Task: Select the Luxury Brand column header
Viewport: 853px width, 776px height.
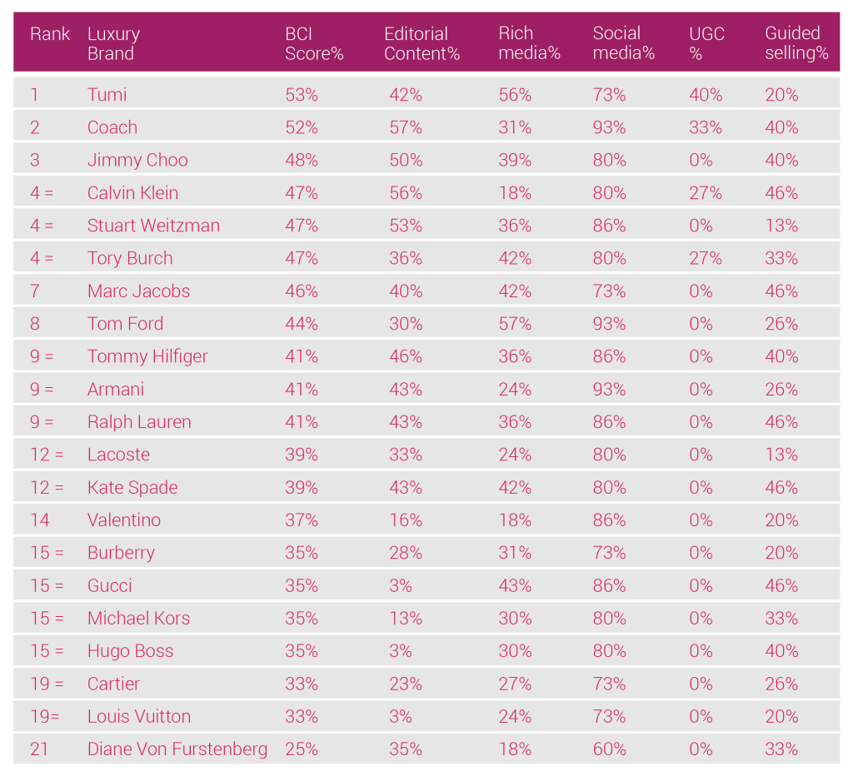Action: (x=113, y=43)
